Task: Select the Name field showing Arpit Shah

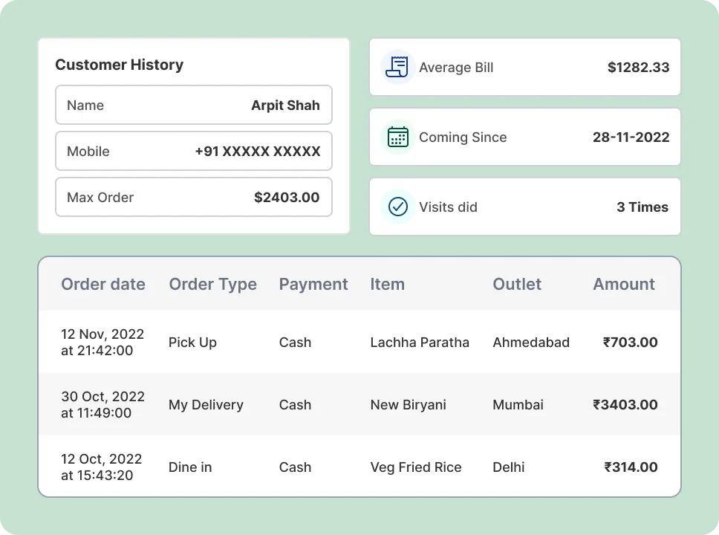Action: point(193,105)
